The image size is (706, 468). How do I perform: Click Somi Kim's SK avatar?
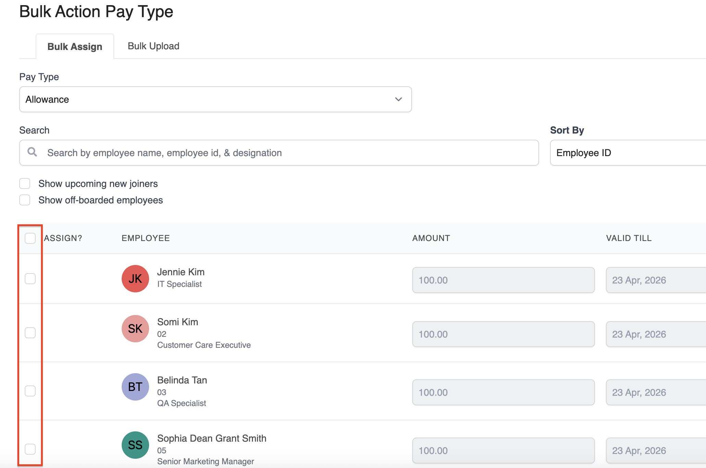(x=135, y=329)
